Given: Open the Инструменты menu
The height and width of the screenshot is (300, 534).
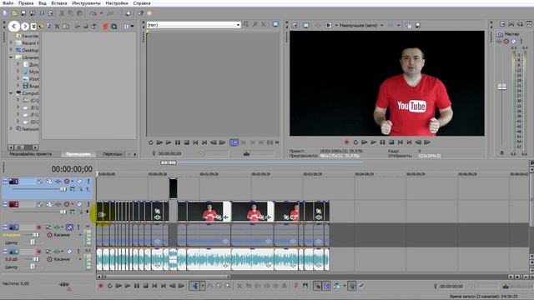Looking at the screenshot, I should tap(86, 3).
